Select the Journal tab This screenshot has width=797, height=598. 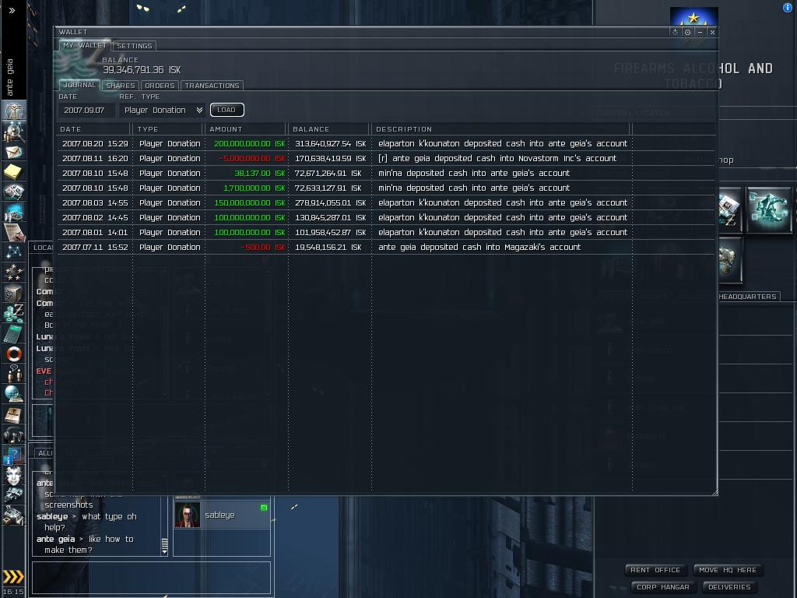tap(80, 85)
